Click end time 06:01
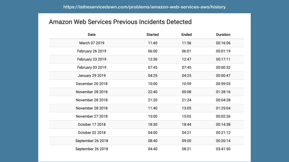The width and height of the screenshot is (289, 162). pyautogui.click(x=187, y=51)
